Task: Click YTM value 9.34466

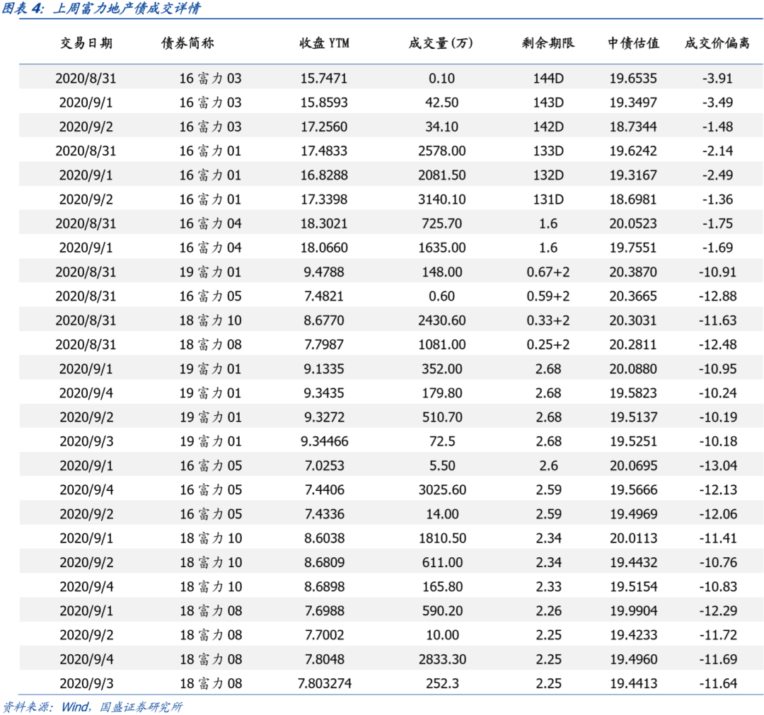Action: point(325,442)
